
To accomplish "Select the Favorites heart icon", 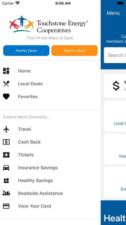I will tap(6, 97).
